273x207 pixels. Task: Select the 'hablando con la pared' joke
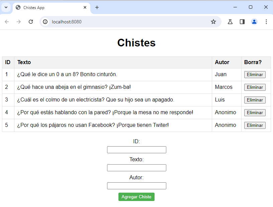[105, 113]
